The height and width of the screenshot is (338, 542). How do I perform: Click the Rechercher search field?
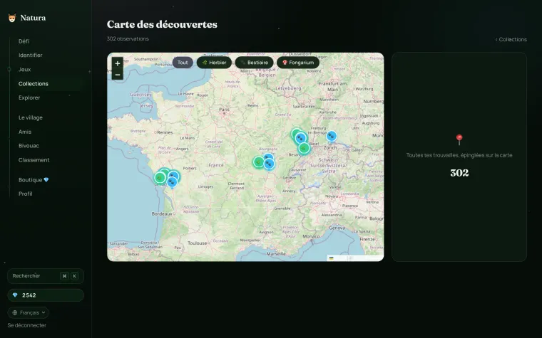point(46,276)
